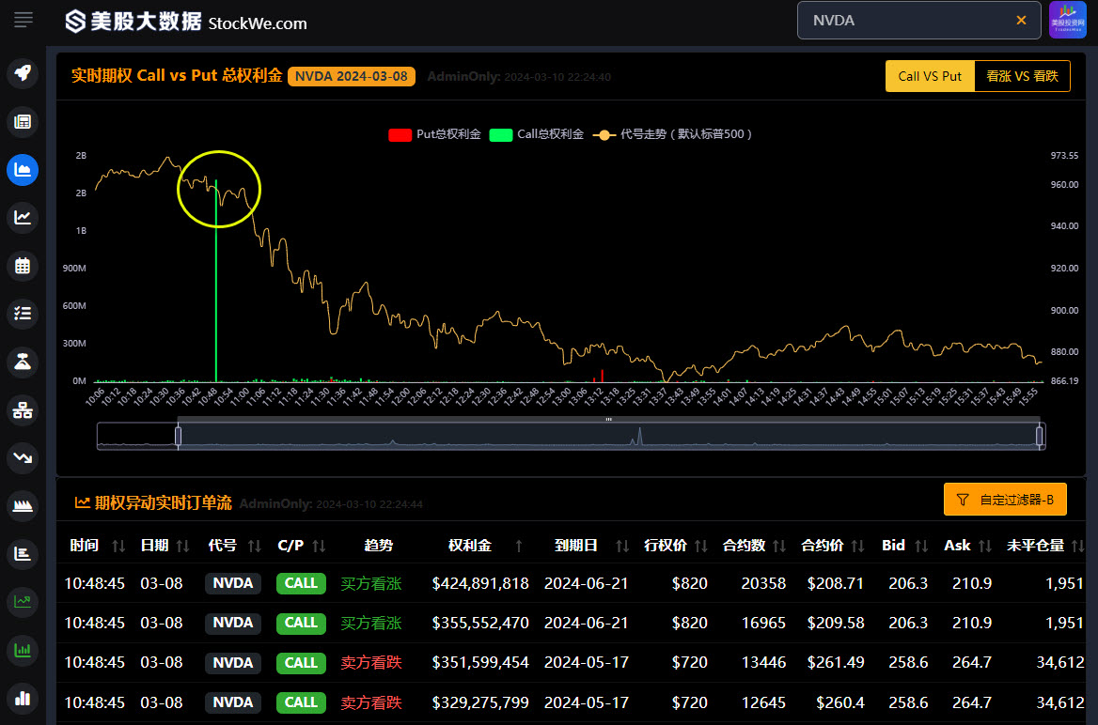This screenshot has width=1098, height=725.
Task: Open the white column chart icon
Action: (23, 698)
